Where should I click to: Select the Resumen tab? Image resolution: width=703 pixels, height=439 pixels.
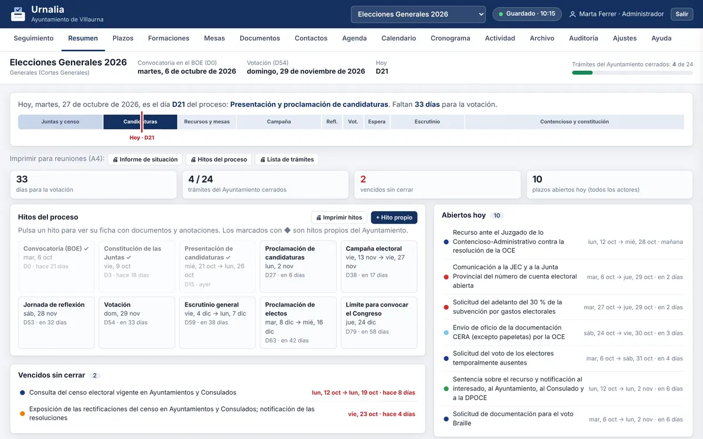pos(83,38)
